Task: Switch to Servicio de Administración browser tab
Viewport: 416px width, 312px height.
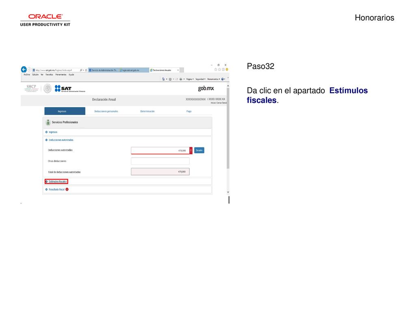Action: coord(103,70)
